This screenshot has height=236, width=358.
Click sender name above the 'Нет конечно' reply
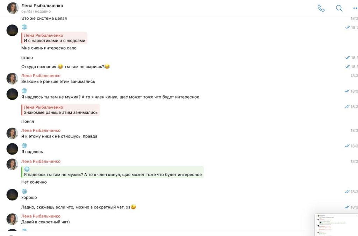[x=41, y=161]
